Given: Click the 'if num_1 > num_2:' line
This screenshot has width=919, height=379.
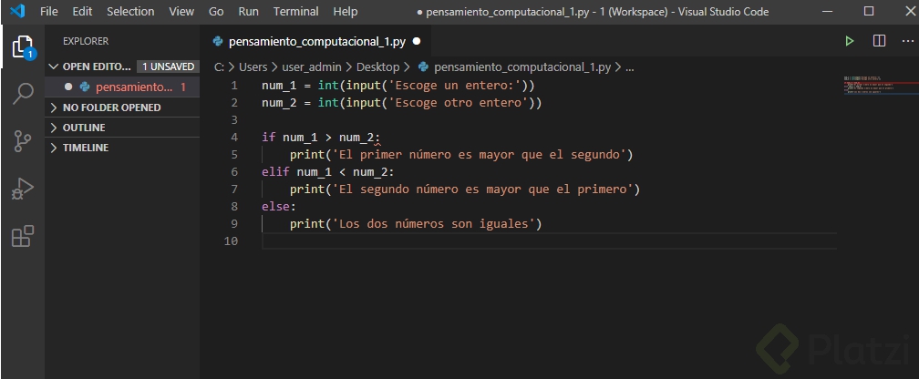Looking at the screenshot, I should 321,138.
